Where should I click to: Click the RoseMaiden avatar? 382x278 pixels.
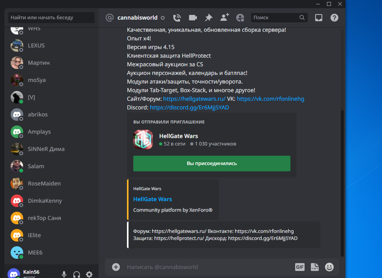tap(17, 184)
